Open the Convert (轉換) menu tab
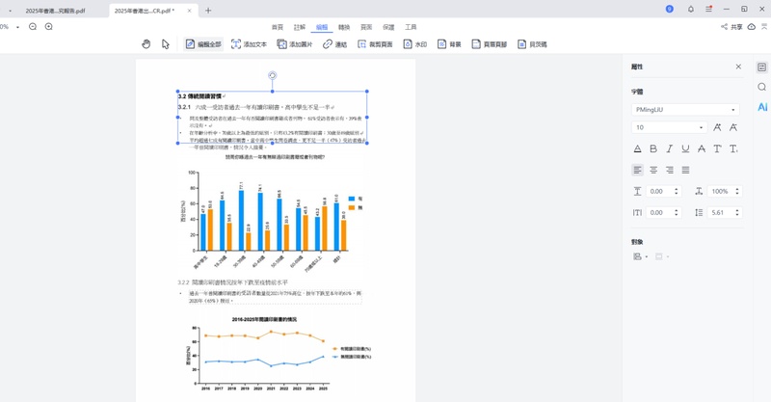 (x=344, y=27)
